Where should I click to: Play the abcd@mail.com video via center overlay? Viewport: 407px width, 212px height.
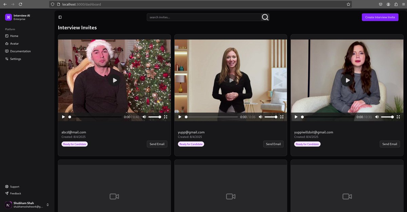pyautogui.click(x=115, y=80)
